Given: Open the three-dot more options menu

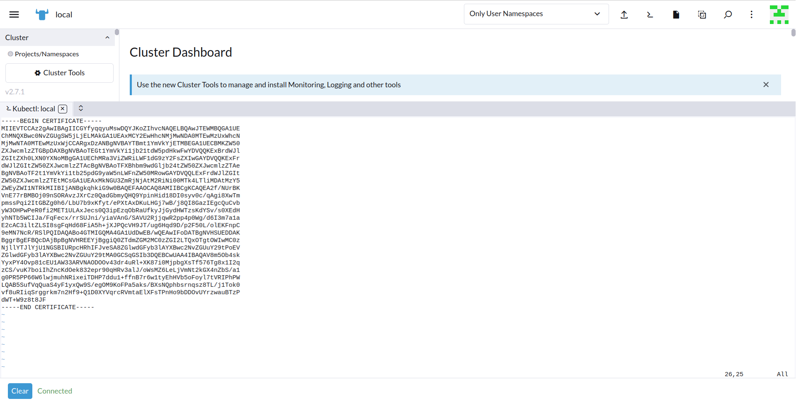Looking at the screenshot, I should click(751, 14).
